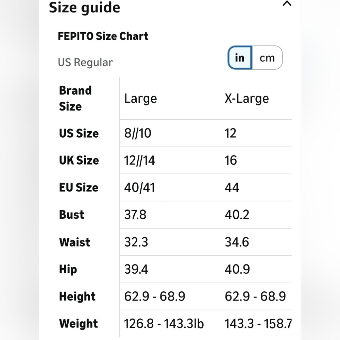This screenshot has width=340, height=340.
Task: Click the Hip row label
Action: pos(68,270)
